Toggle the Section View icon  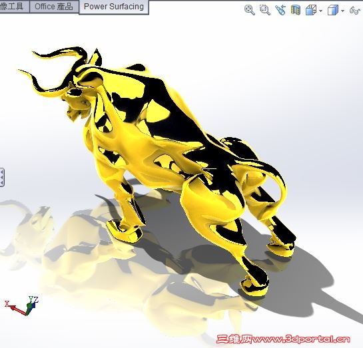tap(296, 11)
